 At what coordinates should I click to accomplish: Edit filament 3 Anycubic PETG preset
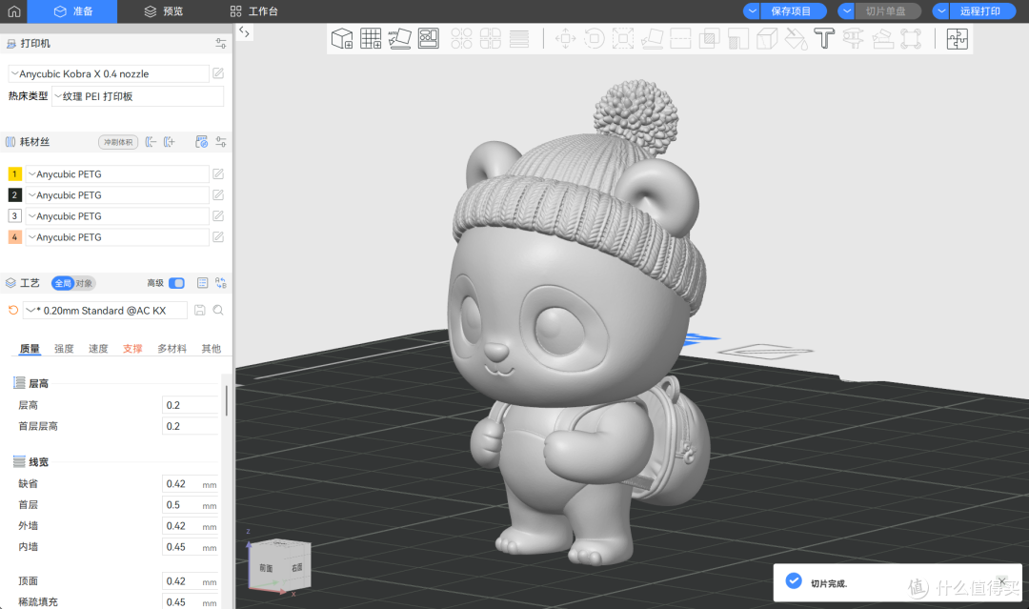click(218, 216)
